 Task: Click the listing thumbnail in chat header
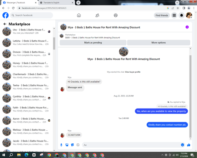63,27
